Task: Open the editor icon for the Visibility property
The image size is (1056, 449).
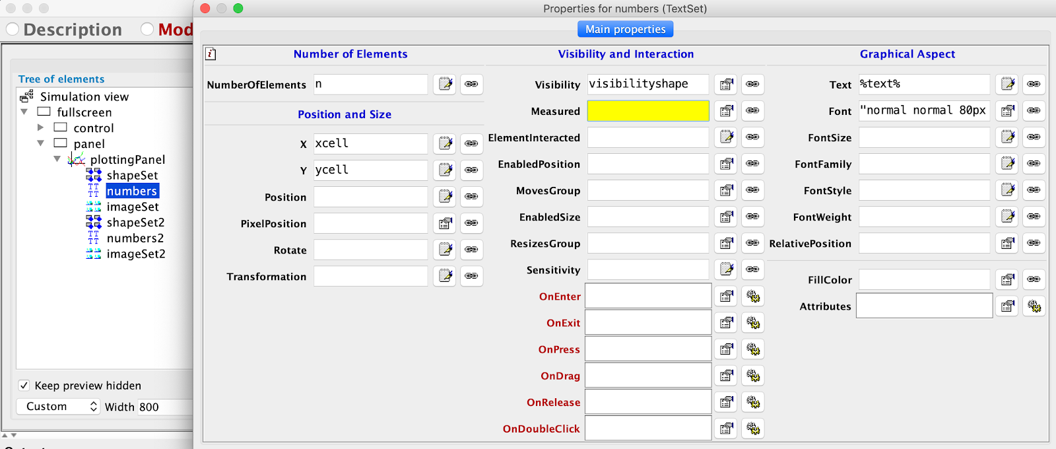Action: pyautogui.click(x=726, y=85)
